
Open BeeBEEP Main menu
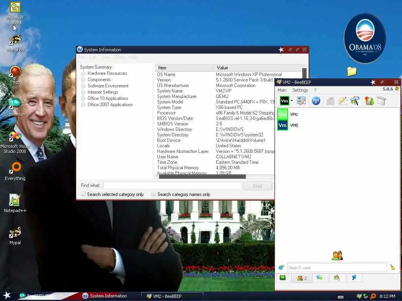tap(282, 90)
